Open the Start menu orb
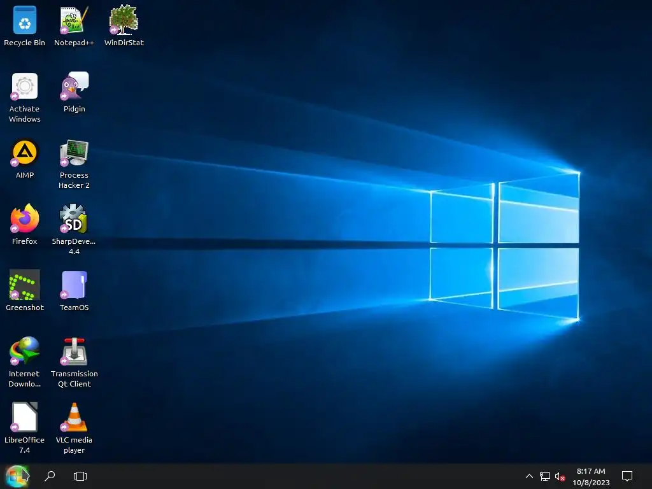This screenshot has height=489, width=652. (17, 476)
